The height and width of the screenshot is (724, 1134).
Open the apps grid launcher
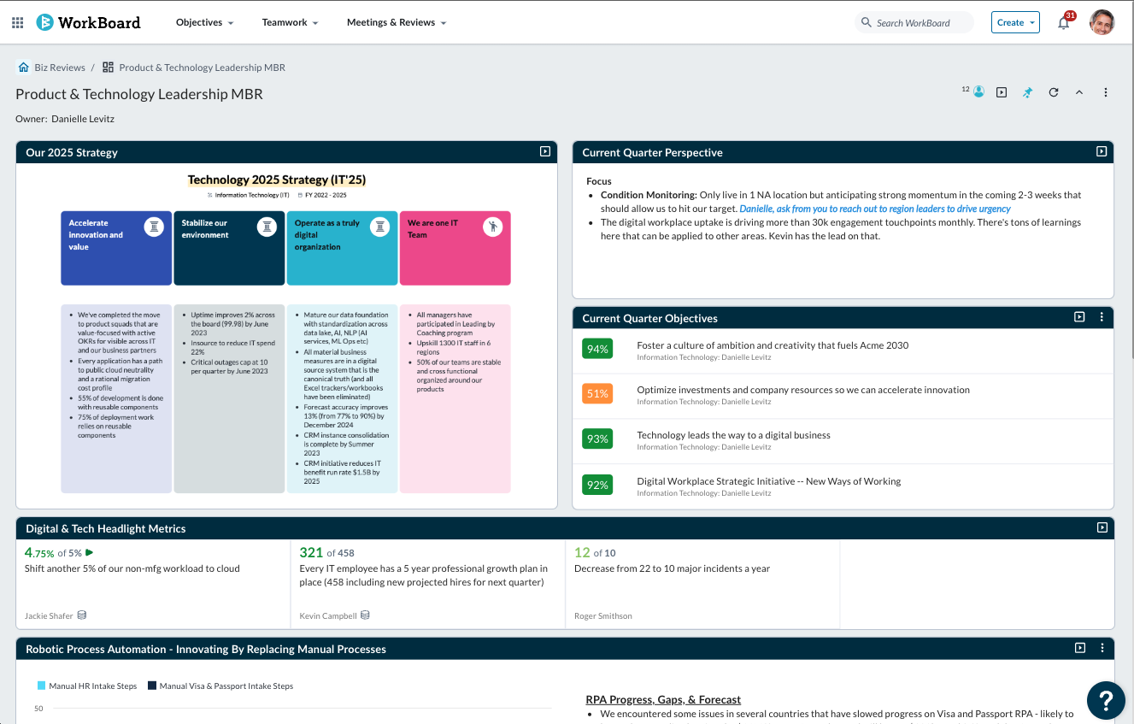pos(17,23)
